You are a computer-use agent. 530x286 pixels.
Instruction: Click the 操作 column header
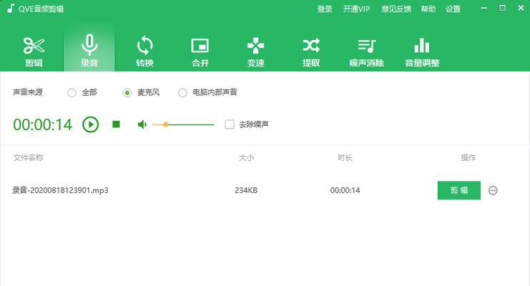(x=468, y=157)
